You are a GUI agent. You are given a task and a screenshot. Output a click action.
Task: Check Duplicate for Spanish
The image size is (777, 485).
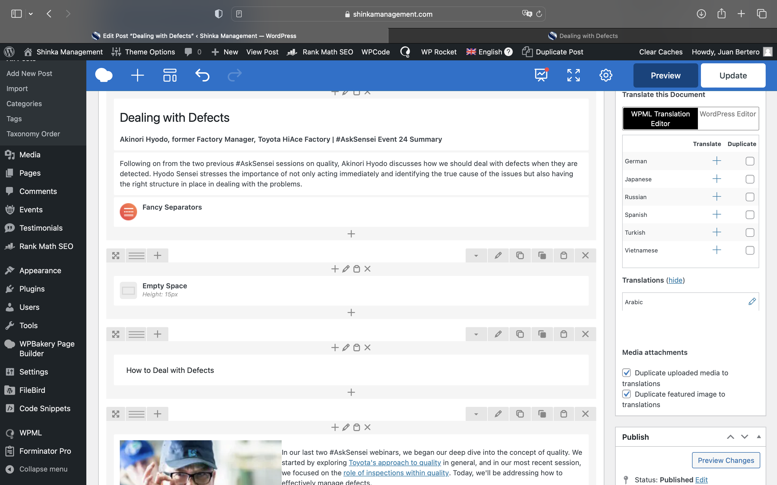750,214
